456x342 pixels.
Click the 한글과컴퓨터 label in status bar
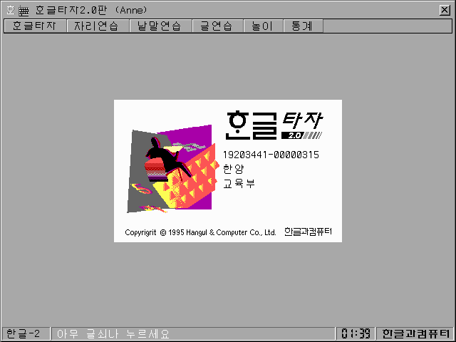point(415,333)
